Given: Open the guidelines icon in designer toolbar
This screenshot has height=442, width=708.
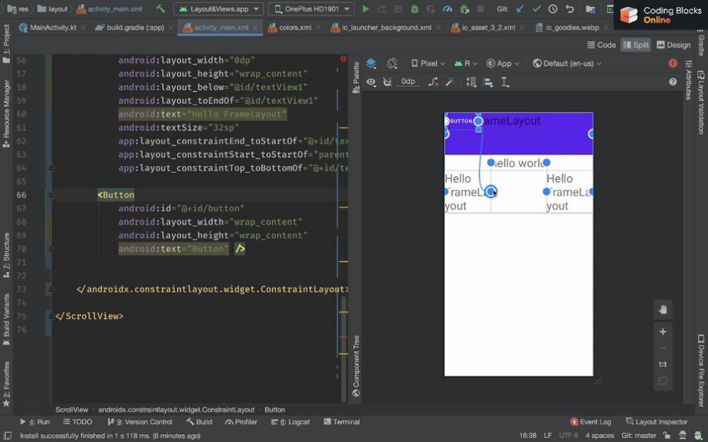Looking at the screenshot, I should [x=505, y=81].
